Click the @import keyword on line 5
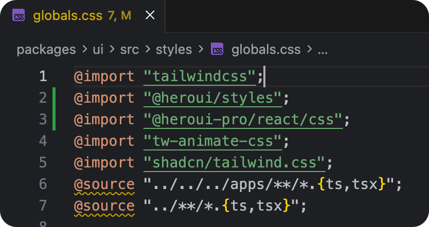429x227 pixels. pyautogui.click(x=104, y=163)
